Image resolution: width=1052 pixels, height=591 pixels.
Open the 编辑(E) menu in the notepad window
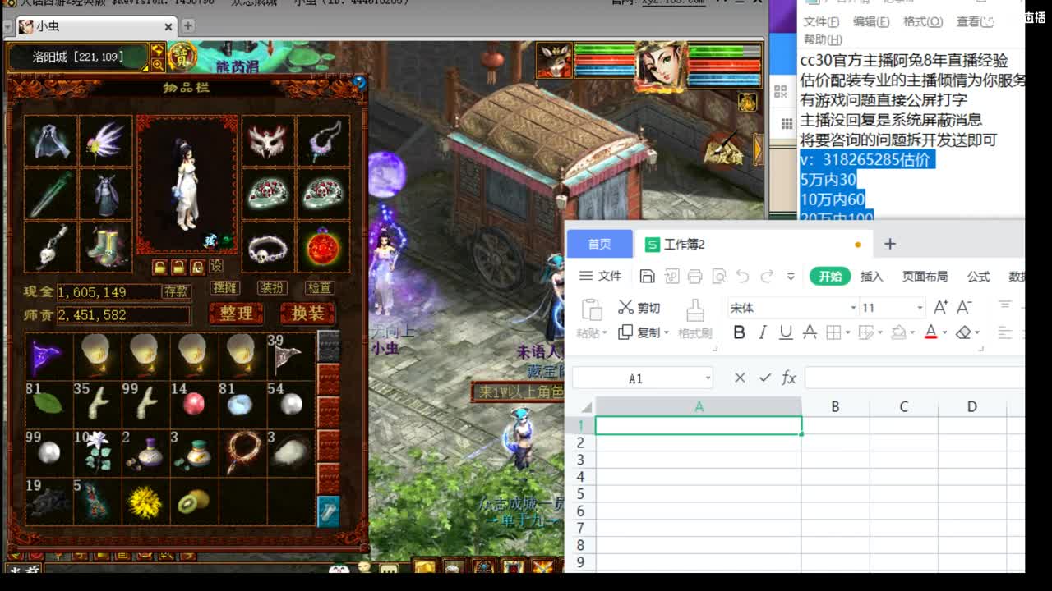[871, 22]
